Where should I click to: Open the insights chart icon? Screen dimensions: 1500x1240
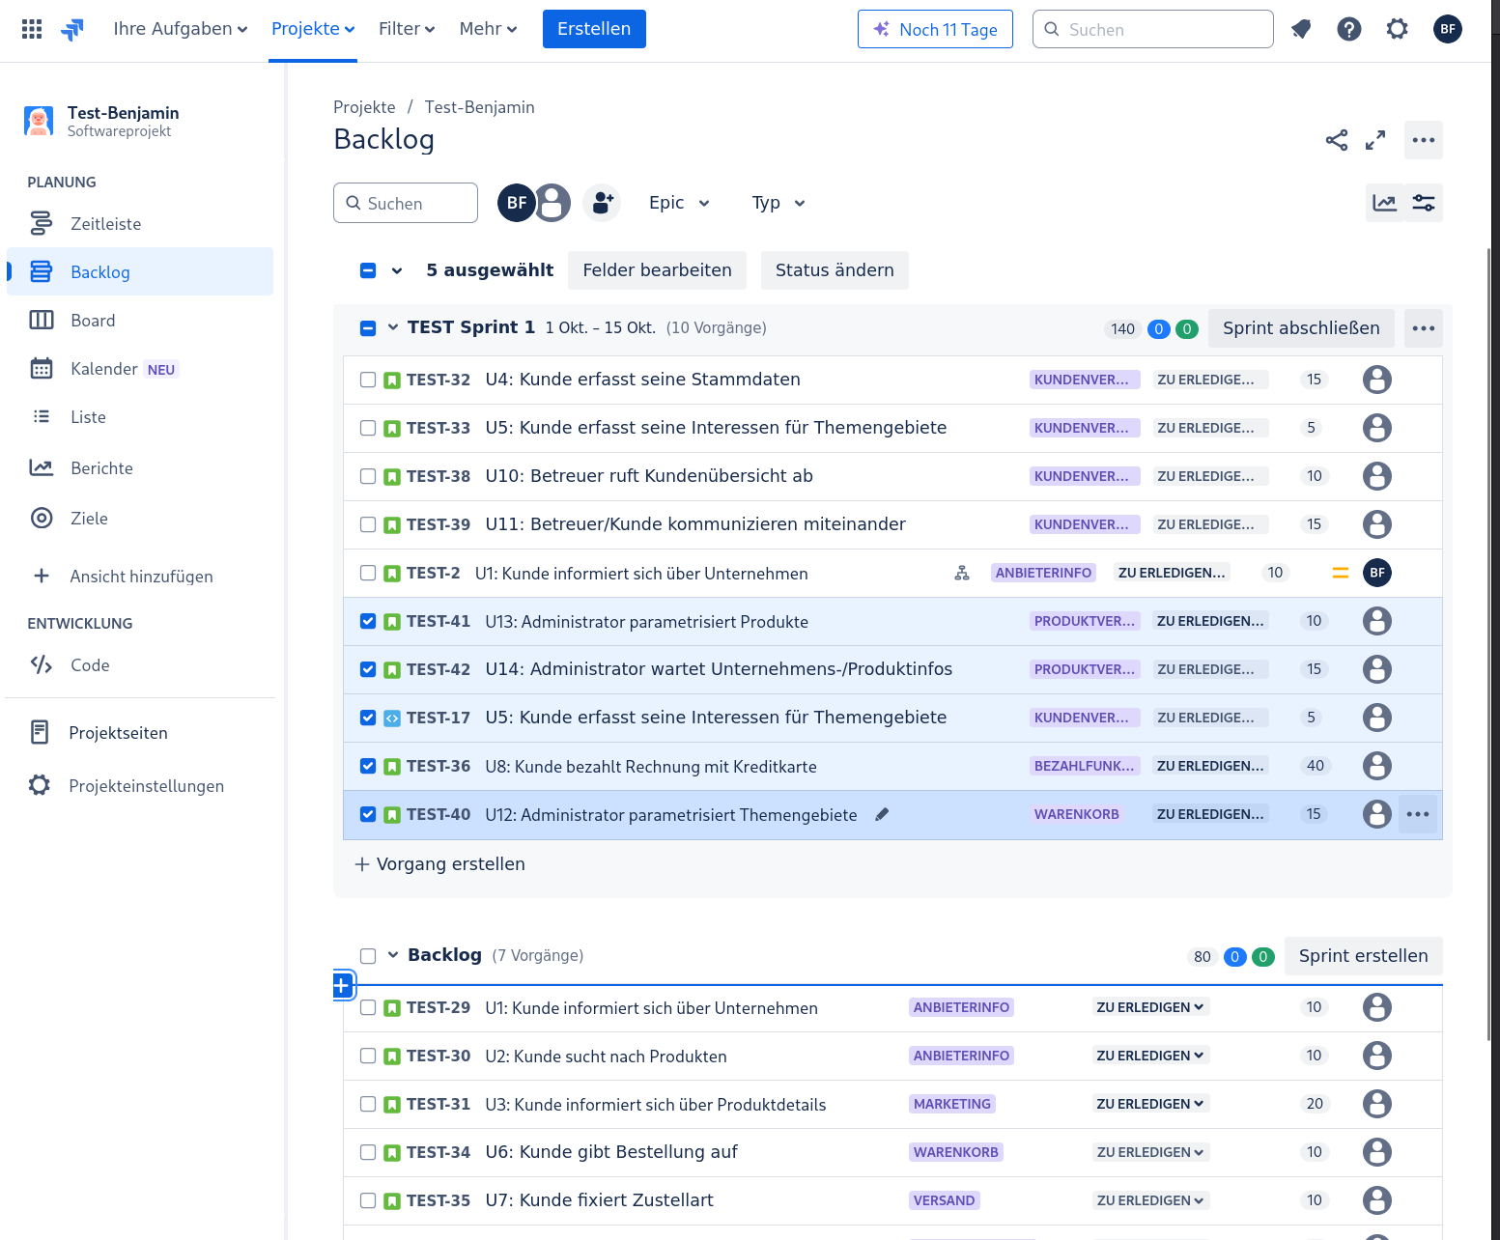(x=1384, y=203)
